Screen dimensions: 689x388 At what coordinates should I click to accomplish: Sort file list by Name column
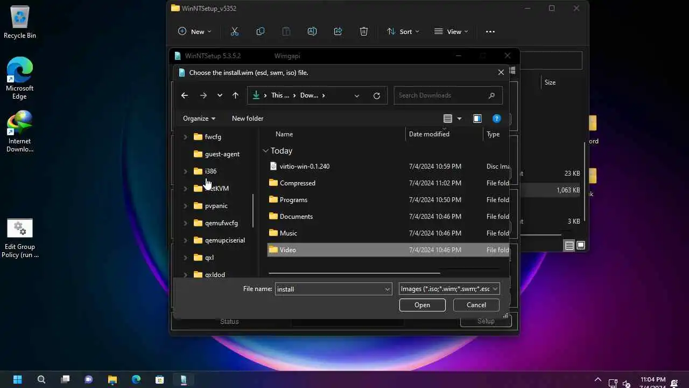coord(284,134)
